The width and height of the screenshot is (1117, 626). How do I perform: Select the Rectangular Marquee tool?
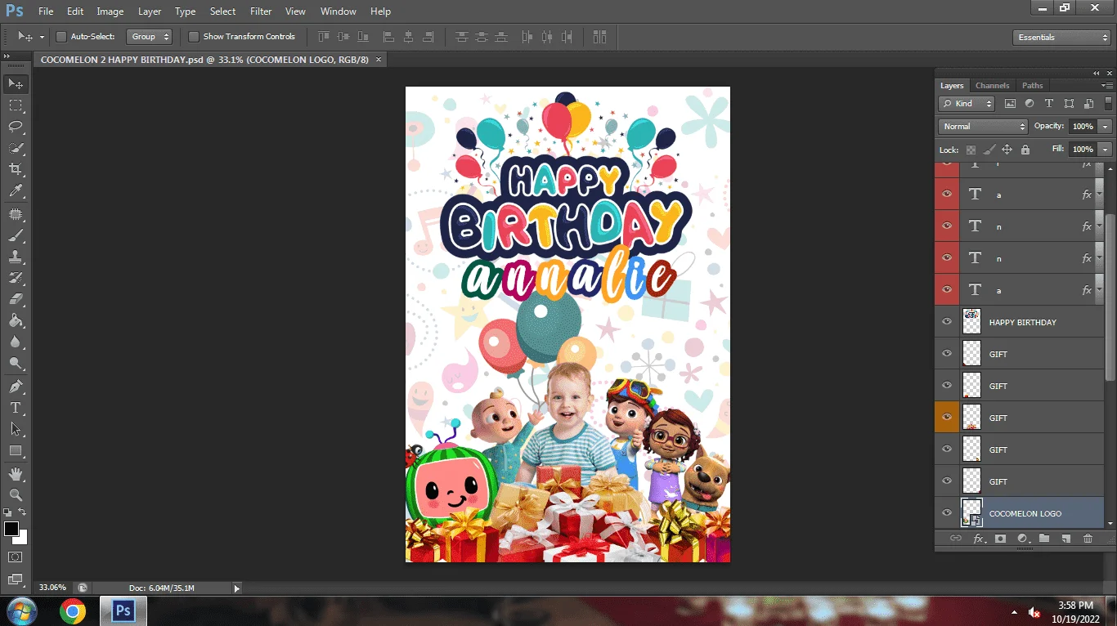pyautogui.click(x=16, y=105)
